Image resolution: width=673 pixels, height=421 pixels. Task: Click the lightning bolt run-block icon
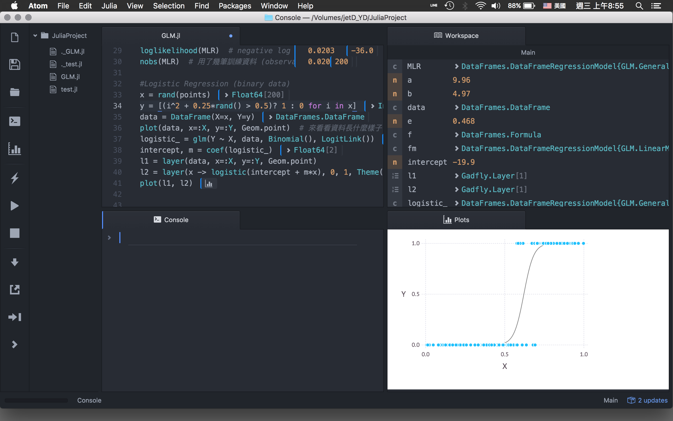pos(14,178)
